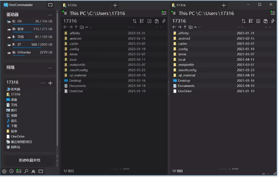
Task: Open the right pane's hamburger menu
Action: tap(174, 13)
